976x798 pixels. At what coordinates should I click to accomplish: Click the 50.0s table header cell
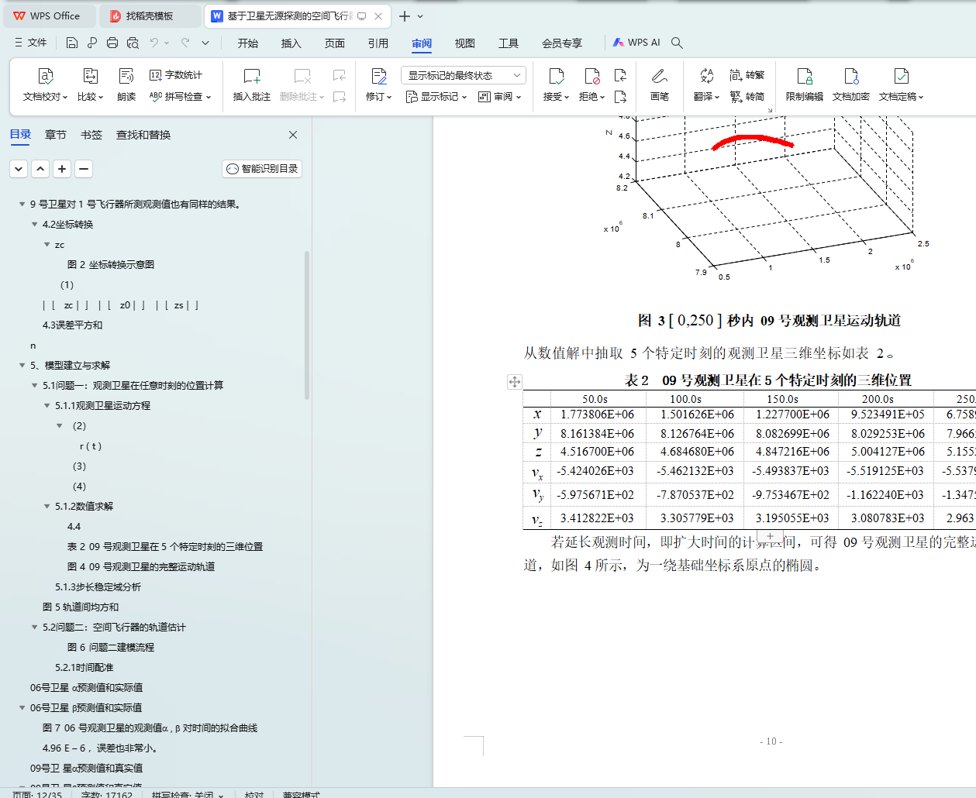coord(595,399)
